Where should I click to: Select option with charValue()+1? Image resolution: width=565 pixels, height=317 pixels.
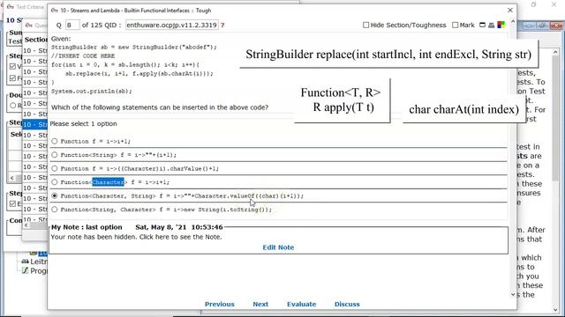coord(55,168)
